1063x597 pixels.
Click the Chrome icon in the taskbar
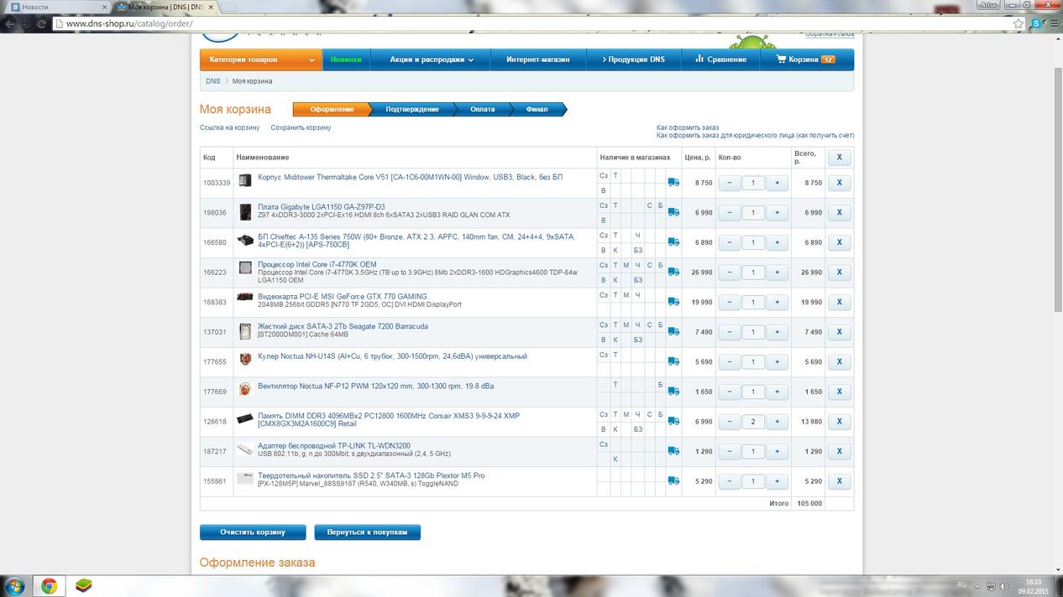50,585
